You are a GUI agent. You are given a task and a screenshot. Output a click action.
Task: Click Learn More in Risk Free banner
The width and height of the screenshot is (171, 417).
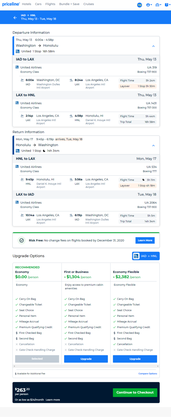(x=145, y=240)
